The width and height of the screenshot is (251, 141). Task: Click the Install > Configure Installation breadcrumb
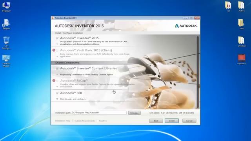tap(69, 33)
